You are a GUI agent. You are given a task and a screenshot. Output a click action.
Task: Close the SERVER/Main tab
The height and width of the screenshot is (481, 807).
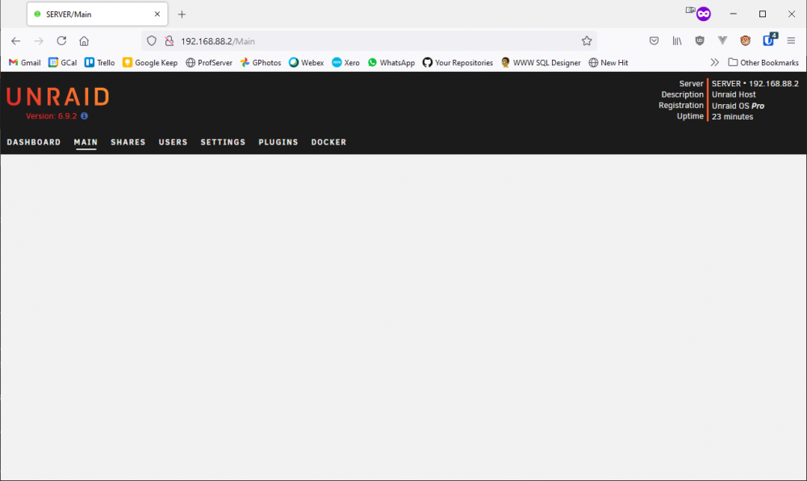(157, 15)
